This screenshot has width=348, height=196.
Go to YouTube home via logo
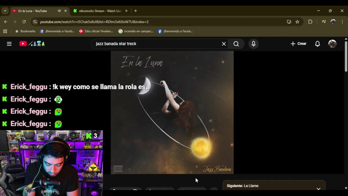(x=32, y=44)
